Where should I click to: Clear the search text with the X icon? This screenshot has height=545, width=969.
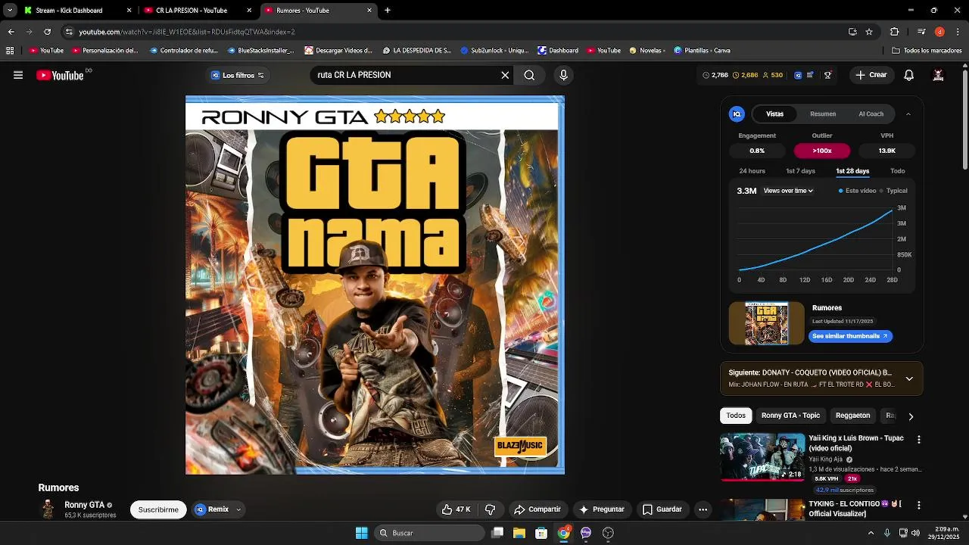[x=505, y=75]
